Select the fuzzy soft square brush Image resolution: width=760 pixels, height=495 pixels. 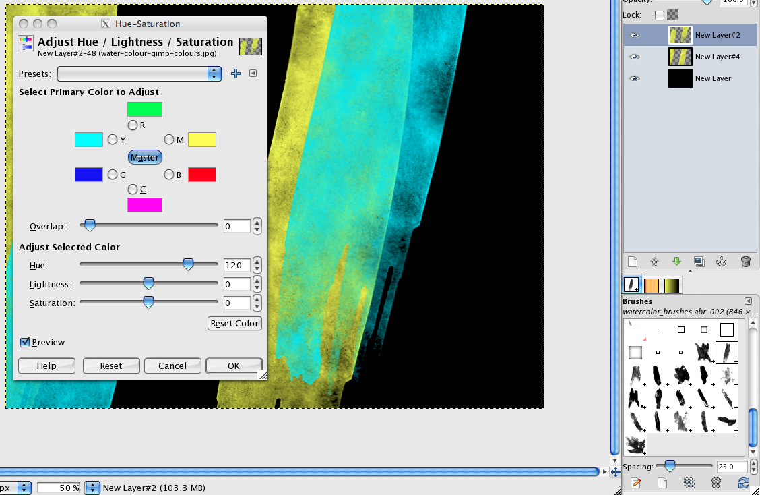point(635,352)
